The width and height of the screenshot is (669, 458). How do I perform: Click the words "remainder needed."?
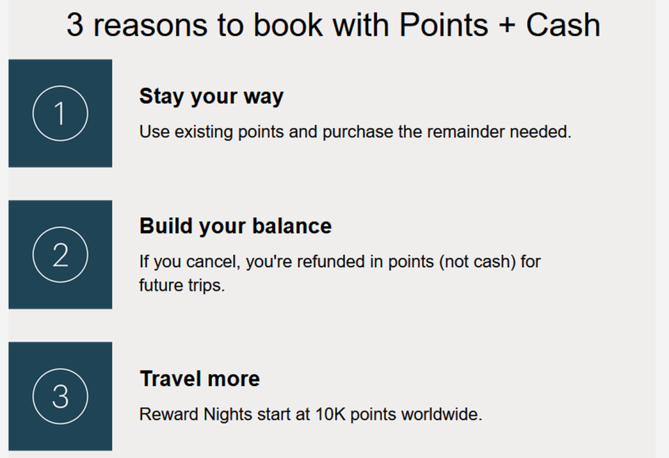[x=500, y=132]
